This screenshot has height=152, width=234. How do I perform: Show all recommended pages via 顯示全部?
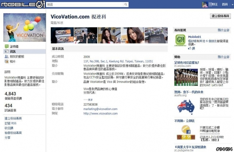pos(223,30)
